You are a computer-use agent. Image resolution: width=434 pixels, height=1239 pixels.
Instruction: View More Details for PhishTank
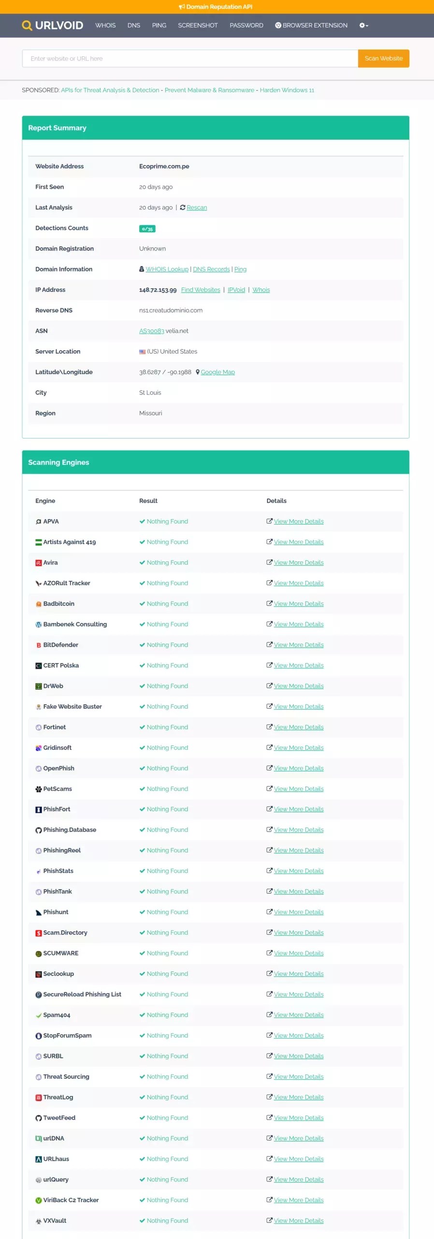pyautogui.click(x=299, y=892)
